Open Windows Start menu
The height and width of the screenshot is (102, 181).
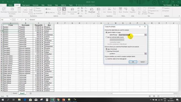3,100
